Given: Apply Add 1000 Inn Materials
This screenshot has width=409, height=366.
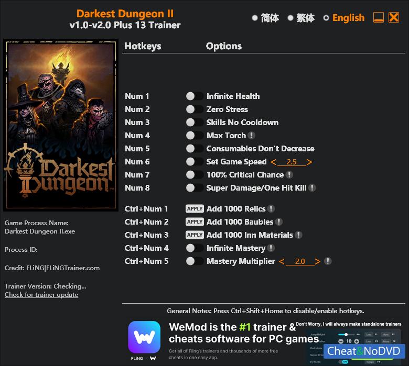Looking at the screenshot, I should coord(195,235).
